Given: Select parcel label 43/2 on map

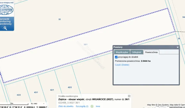Looking at the screenshot, I should coord(19,95).
